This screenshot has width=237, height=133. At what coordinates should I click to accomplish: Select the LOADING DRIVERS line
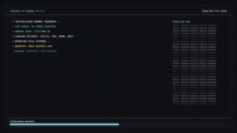(43, 36)
